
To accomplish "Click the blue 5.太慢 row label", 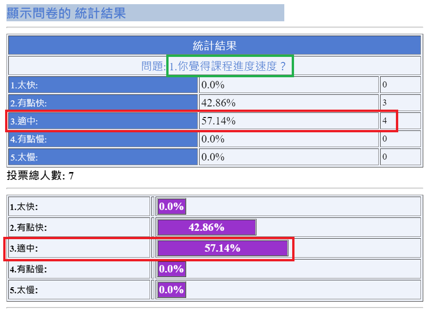I will (103, 157).
